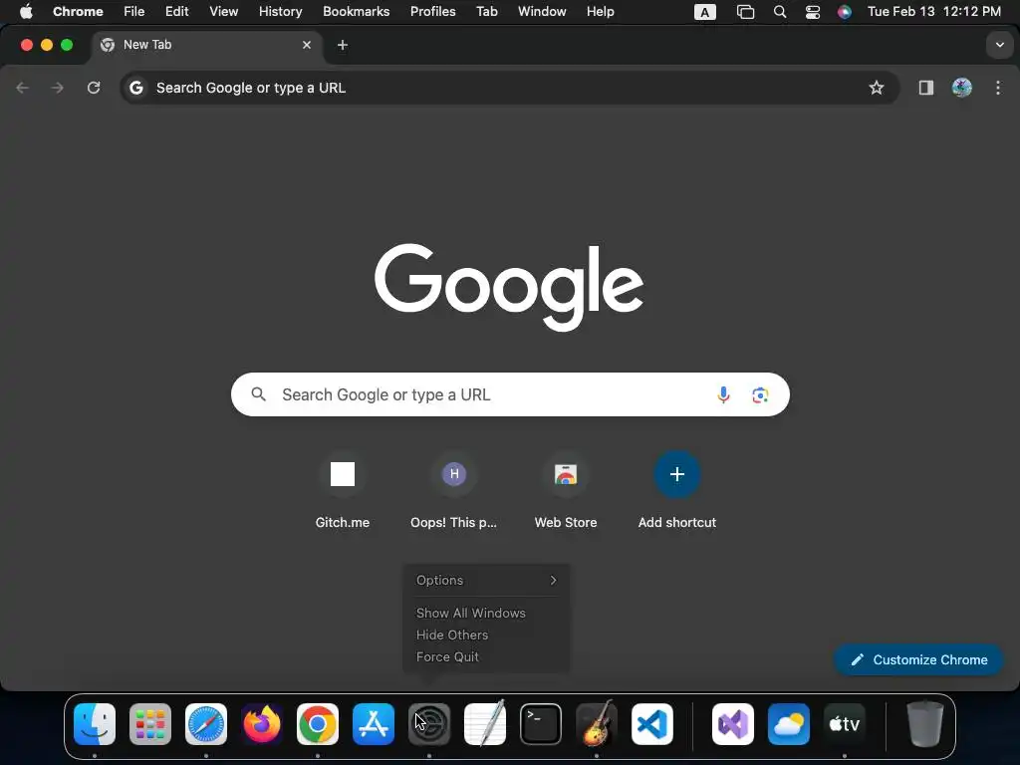This screenshot has height=765, width=1020.
Task: Open TextEdit from the Dock
Action: 485,724
